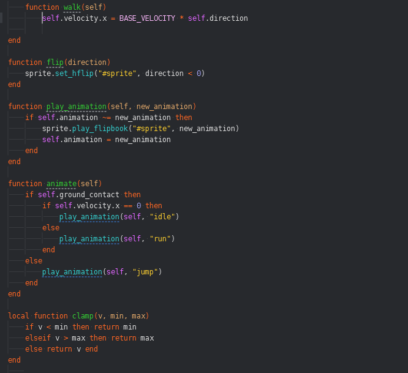This screenshot has height=373, width=408.
Task: Click 'self.animation = new_animation' assignment line
Action: point(106,140)
